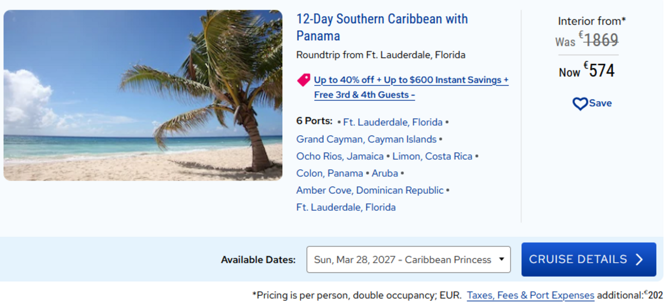
Task: Open the Cruise Details page
Action: (588, 259)
